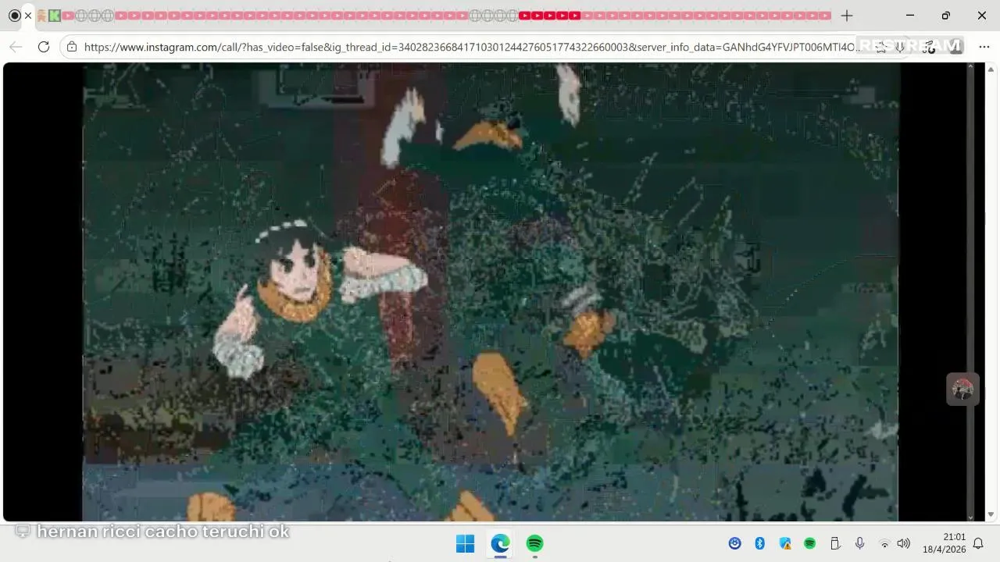Open a new browser tab
1000x562 pixels.
click(847, 16)
